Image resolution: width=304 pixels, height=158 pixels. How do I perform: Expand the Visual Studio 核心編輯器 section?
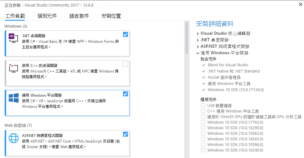pos(198,34)
